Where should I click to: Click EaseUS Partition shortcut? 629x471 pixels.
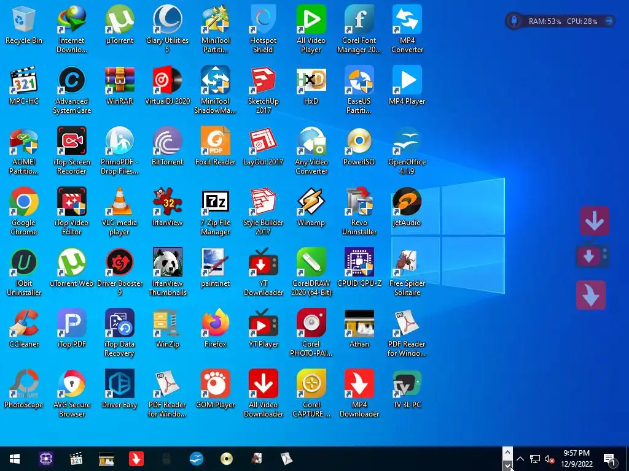coord(359,90)
